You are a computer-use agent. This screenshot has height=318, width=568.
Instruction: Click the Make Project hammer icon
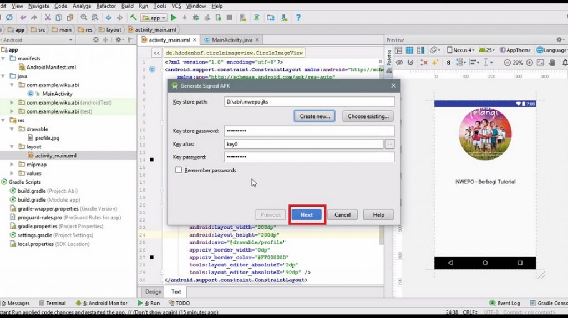click(x=131, y=18)
